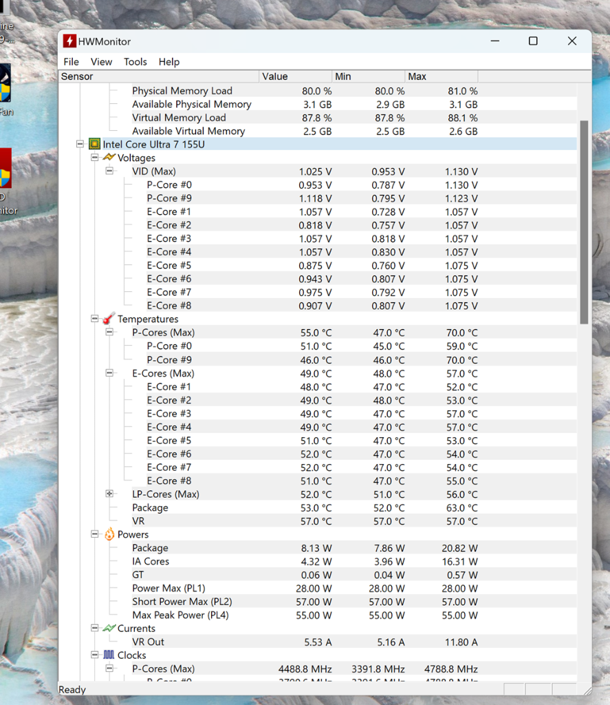Click the HWMonitor lightning icon in title bar
Viewport: 610px width, 705px height.
pos(69,41)
